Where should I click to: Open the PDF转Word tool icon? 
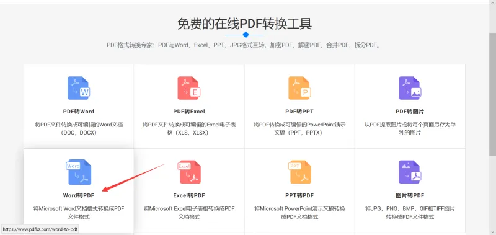pyautogui.click(x=79, y=88)
